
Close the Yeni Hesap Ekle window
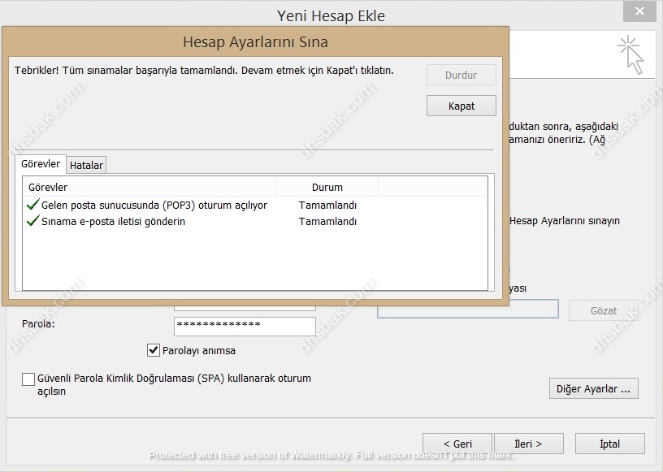[639, 11]
